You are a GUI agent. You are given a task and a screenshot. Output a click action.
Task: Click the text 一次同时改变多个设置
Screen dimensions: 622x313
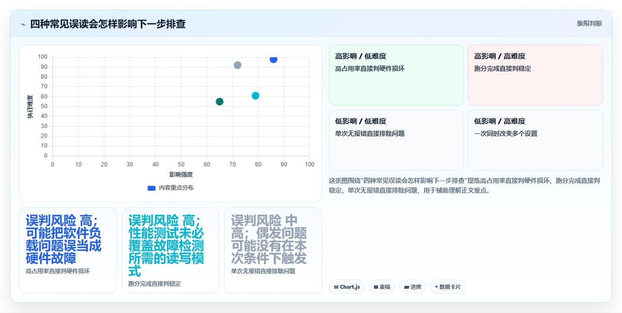pyautogui.click(x=506, y=133)
